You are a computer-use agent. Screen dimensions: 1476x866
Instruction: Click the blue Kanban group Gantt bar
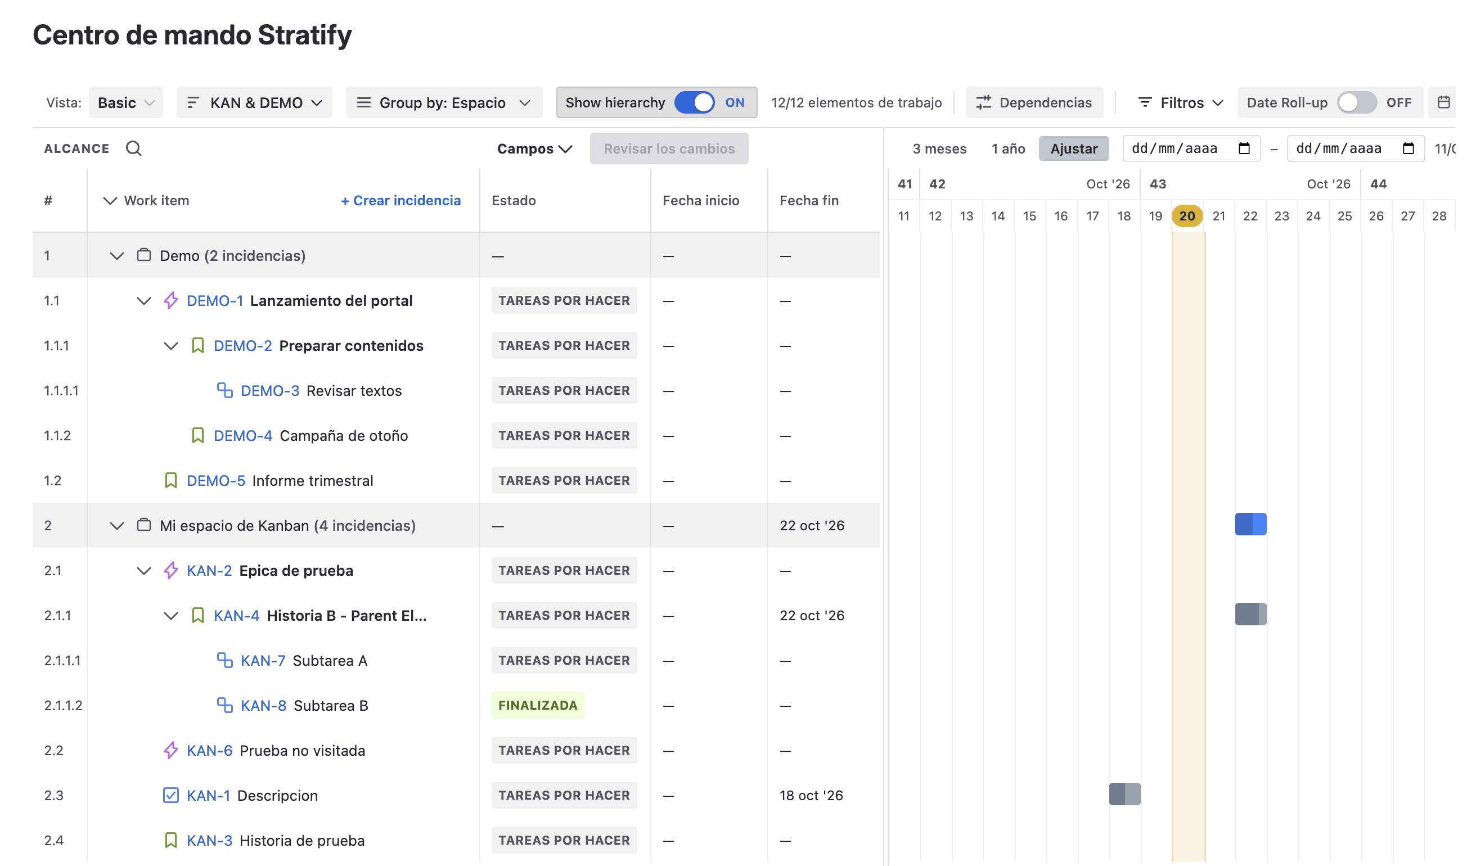(1250, 524)
